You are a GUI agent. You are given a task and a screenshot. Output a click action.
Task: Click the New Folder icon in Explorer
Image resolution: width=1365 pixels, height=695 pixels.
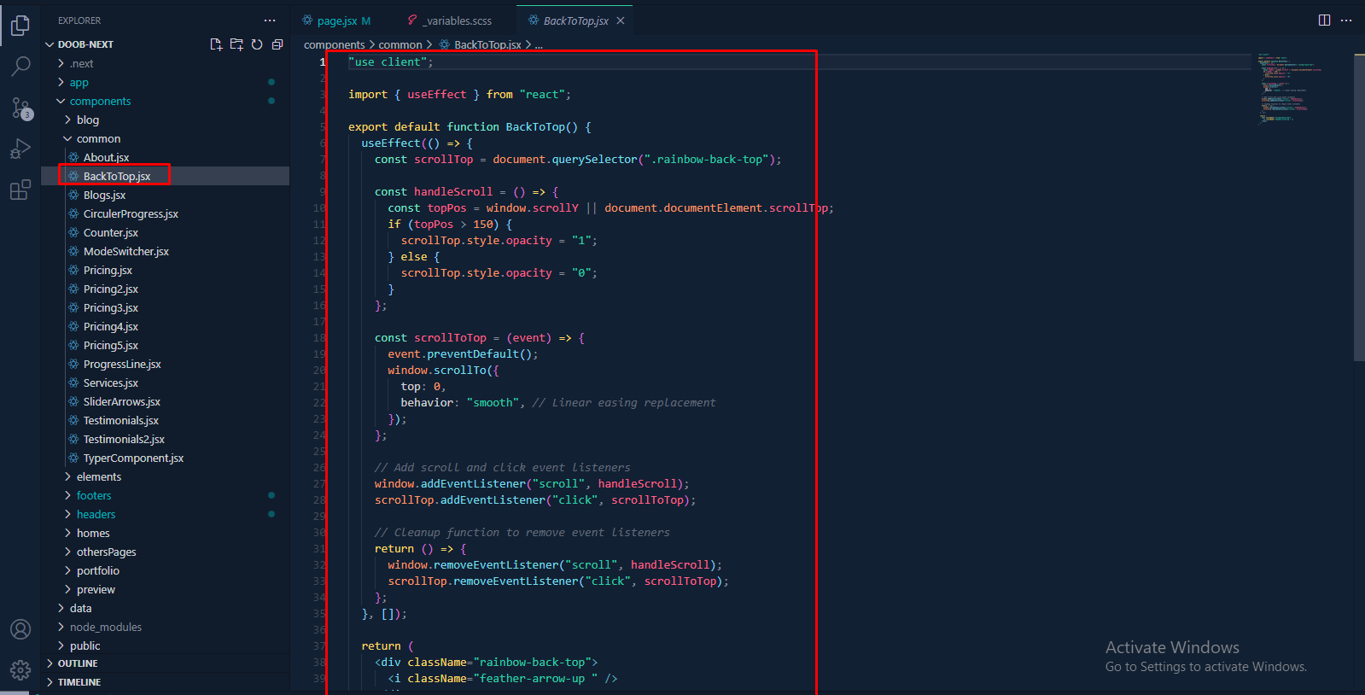click(x=236, y=44)
